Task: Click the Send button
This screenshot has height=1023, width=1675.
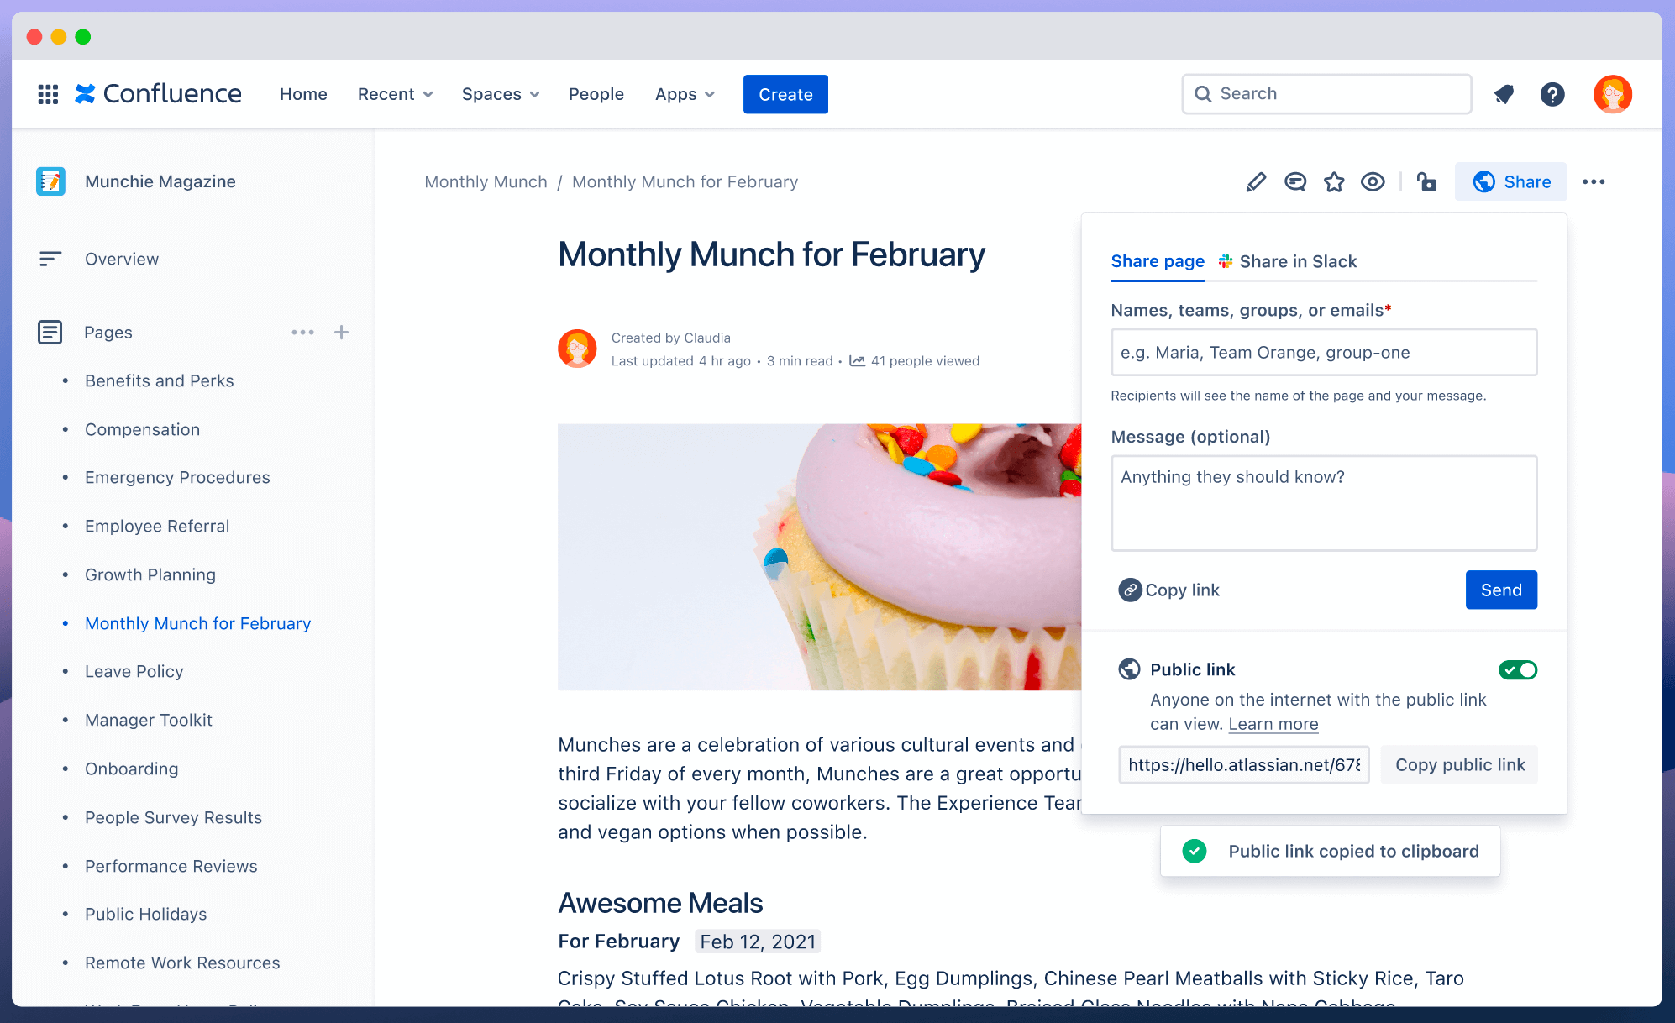Action: click(1500, 589)
